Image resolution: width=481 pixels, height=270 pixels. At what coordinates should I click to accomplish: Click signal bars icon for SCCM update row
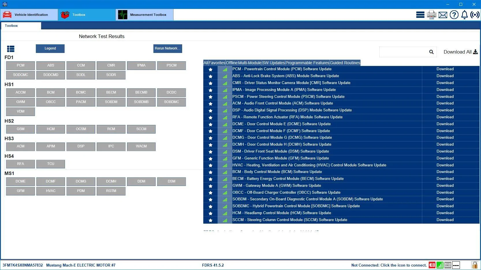click(x=225, y=220)
